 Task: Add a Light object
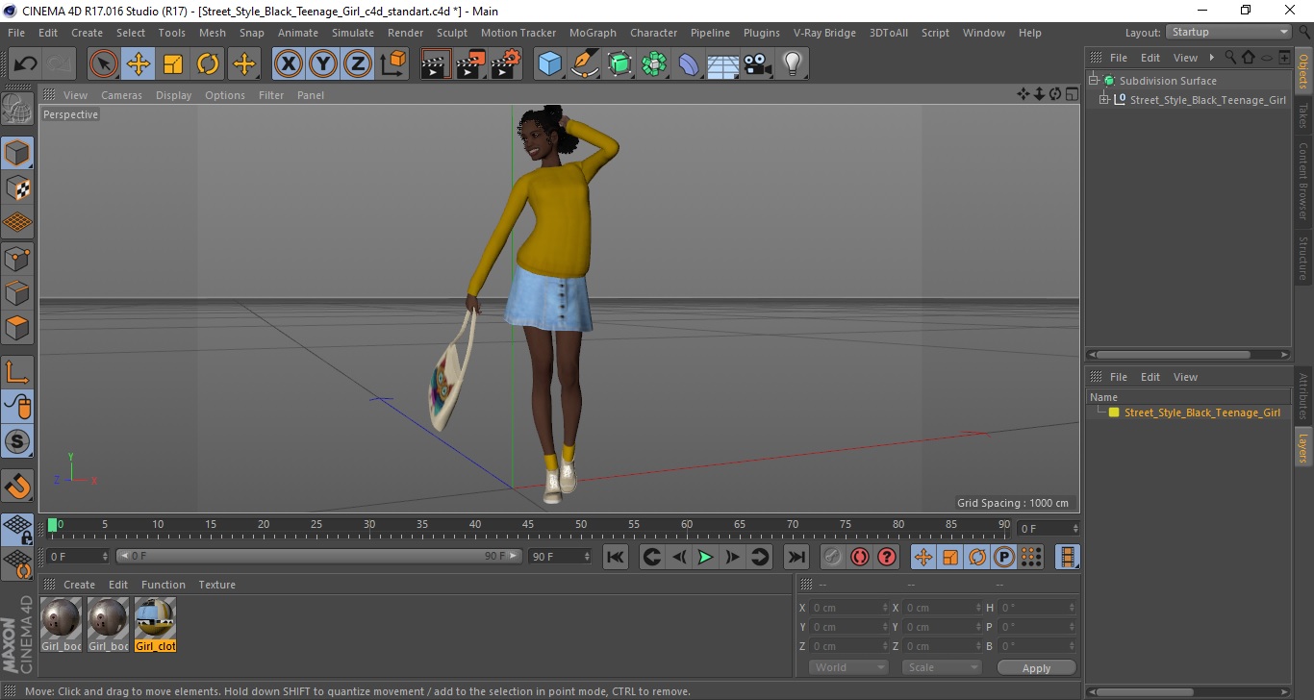[793, 64]
